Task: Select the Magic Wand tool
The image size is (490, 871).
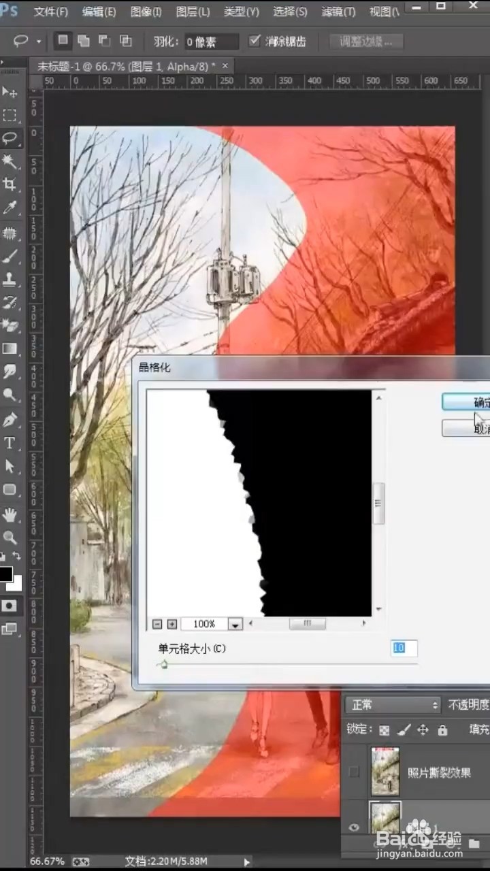Action: 10,161
